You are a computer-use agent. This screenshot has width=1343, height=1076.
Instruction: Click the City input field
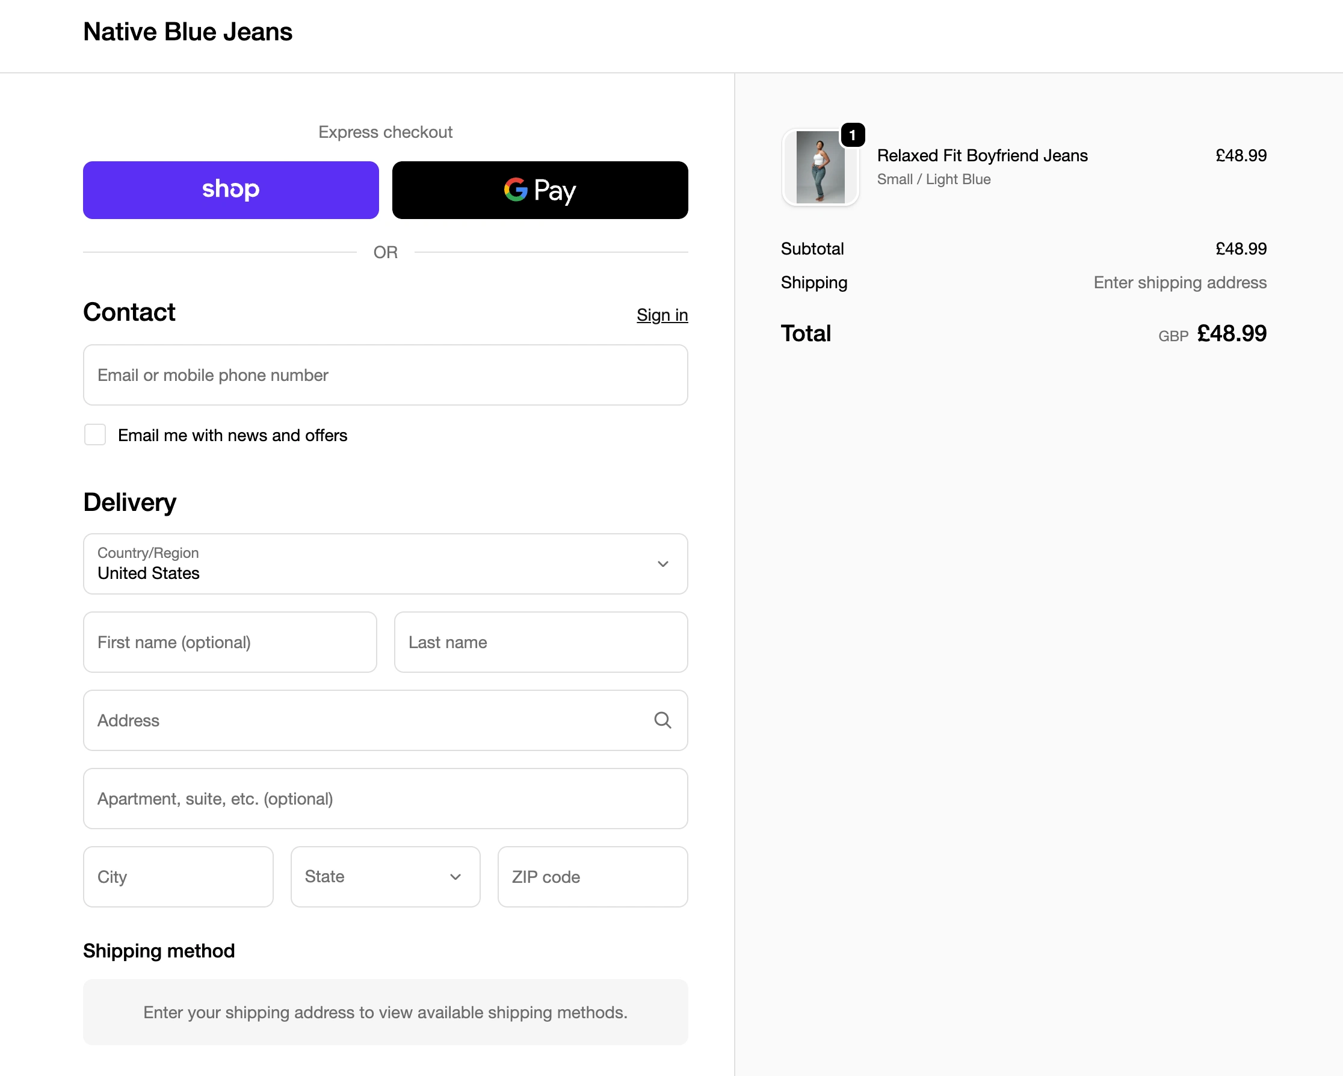point(178,877)
